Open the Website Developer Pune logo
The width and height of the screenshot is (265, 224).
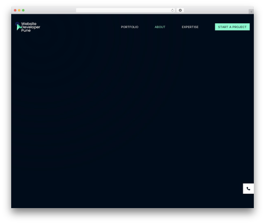(x=28, y=27)
